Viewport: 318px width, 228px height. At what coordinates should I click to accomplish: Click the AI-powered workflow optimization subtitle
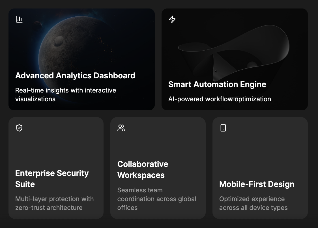tap(220, 99)
